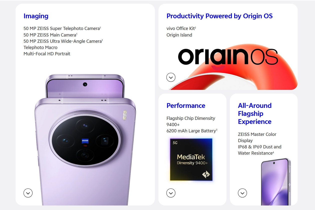Click the IP68 & IP69 Dust and Water Resistance text
Screen dimensions: 315x210
[259, 150]
